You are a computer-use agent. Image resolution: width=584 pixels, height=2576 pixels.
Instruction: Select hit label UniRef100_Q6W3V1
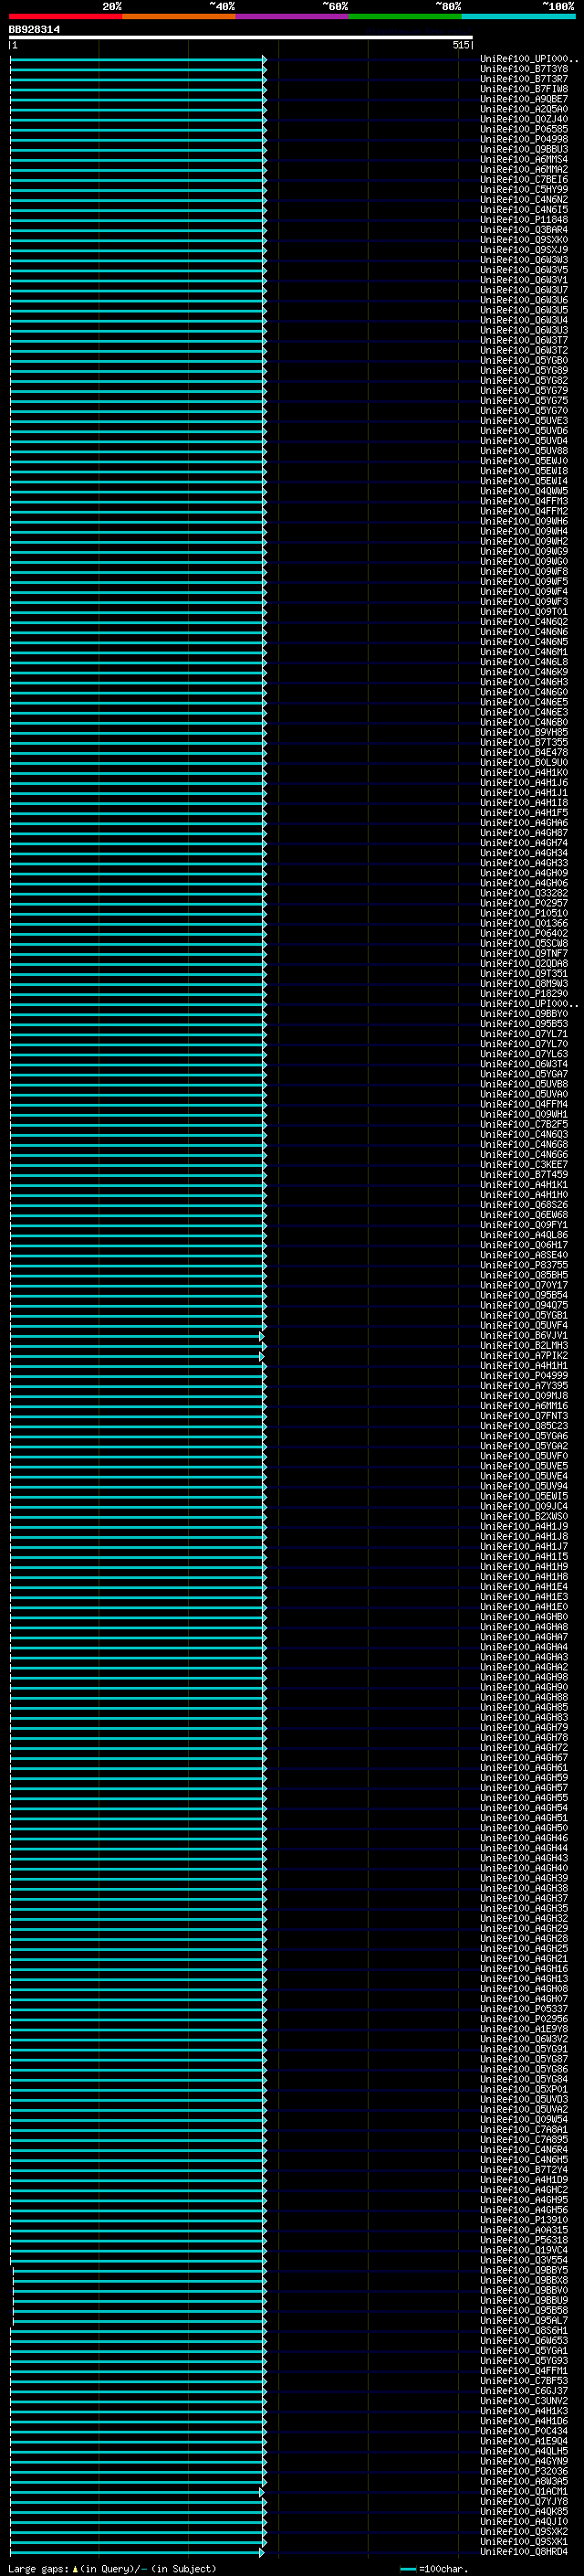524,280
